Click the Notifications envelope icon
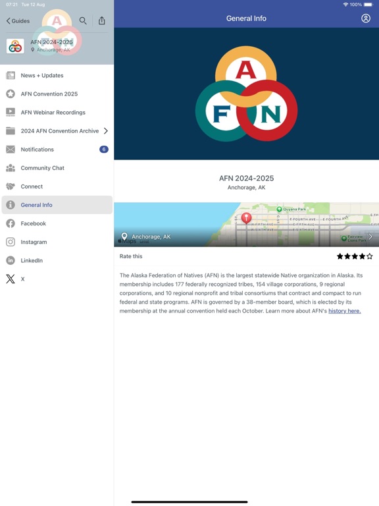 point(11,150)
